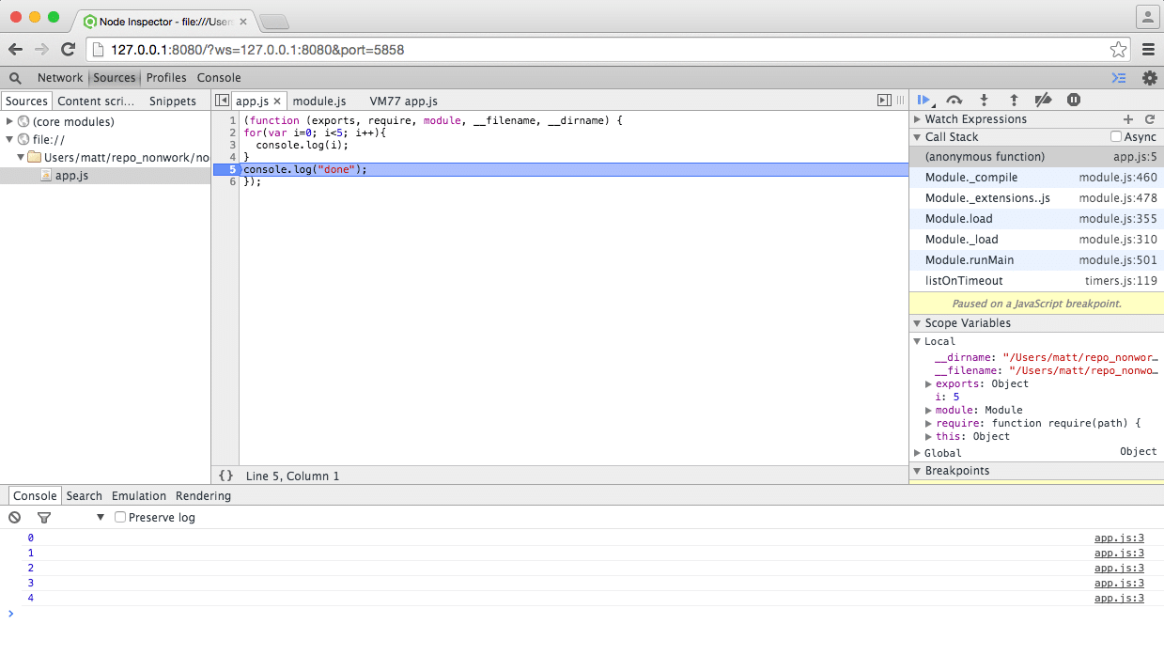The height and width of the screenshot is (671, 1164).
Task: Open Network panel tab
Action: point(60,78)
